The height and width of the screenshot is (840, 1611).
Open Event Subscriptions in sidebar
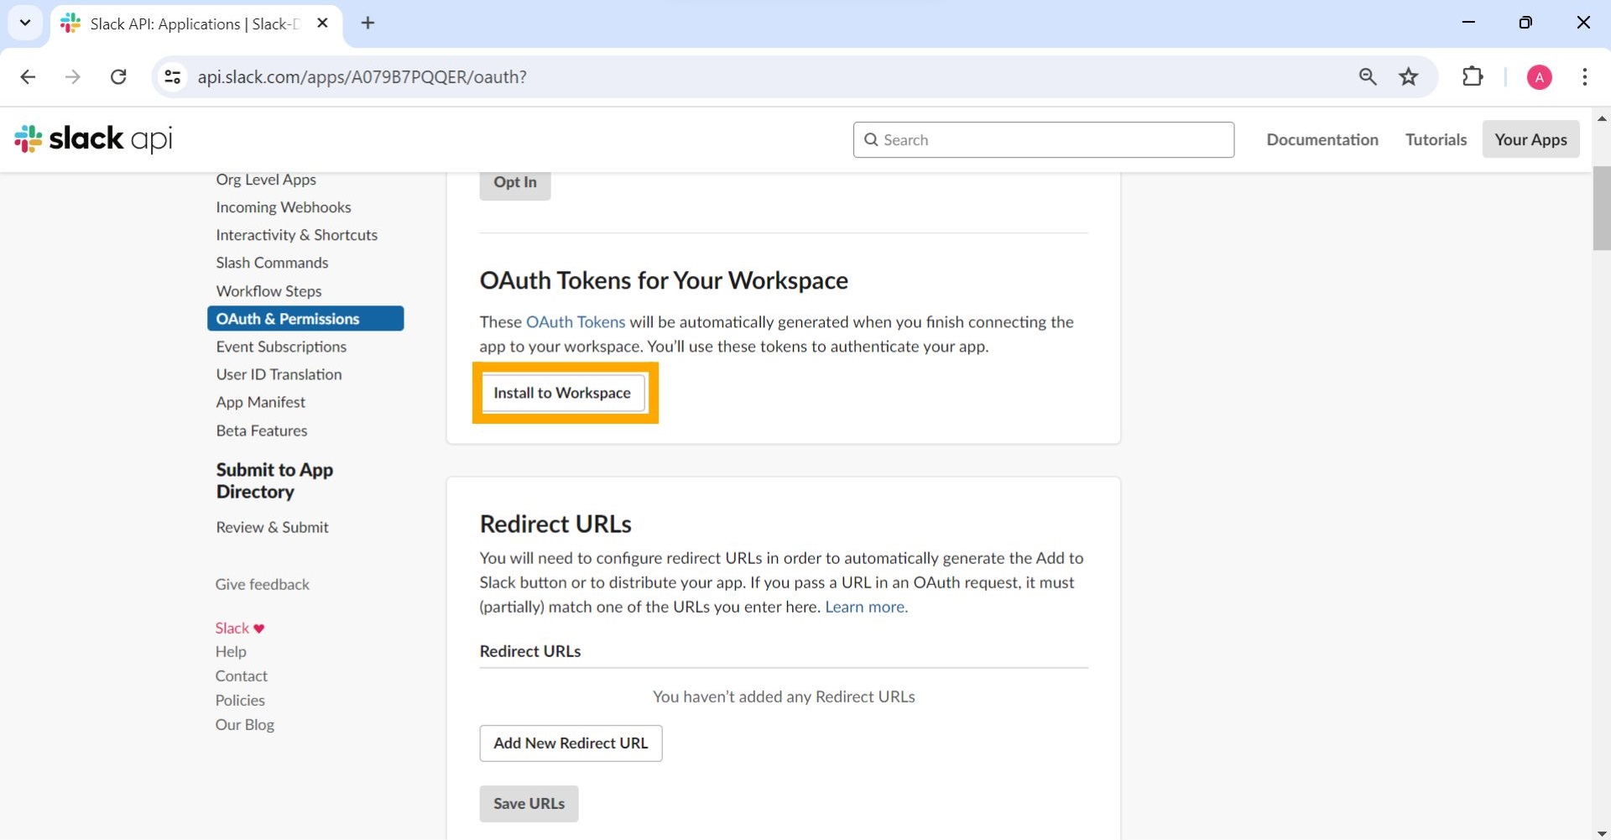[281, 347]
